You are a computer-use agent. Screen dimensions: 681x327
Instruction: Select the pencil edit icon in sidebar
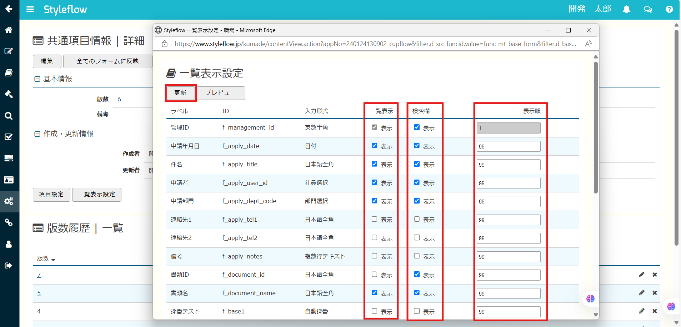pos(9,51)
